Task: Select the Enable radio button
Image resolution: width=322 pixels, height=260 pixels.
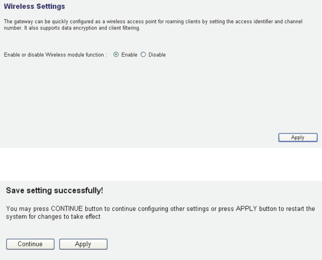Action: click(x=116, y=55)
